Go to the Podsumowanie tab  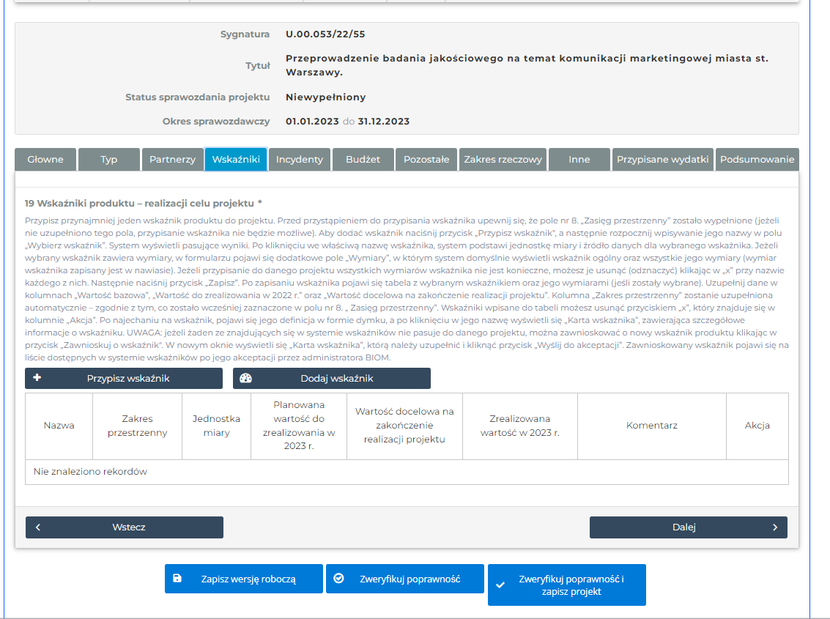click(757, 159)
